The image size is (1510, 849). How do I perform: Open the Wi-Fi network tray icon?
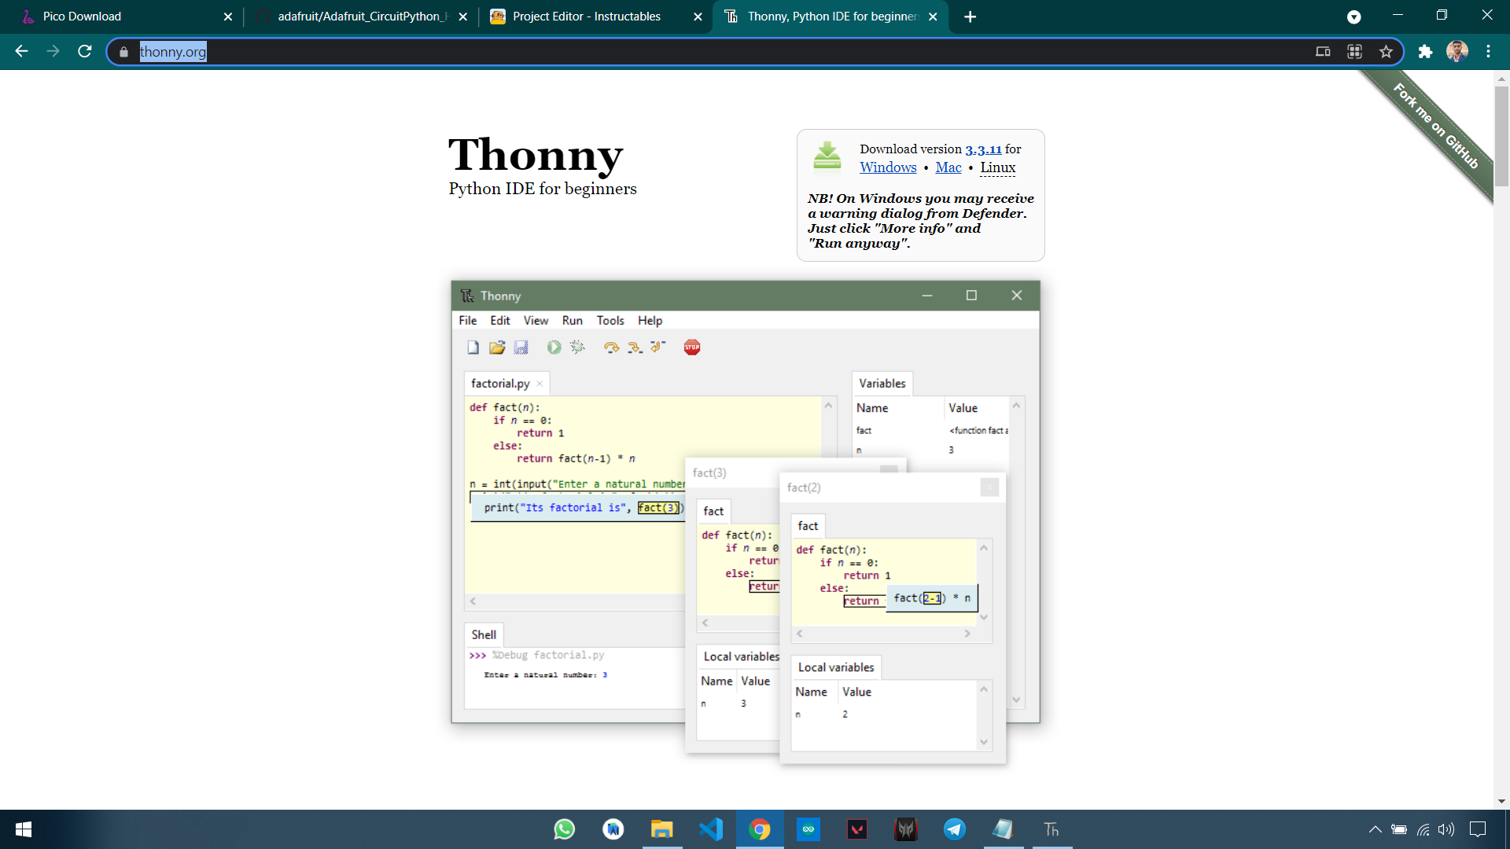[x=1423, y=829]
